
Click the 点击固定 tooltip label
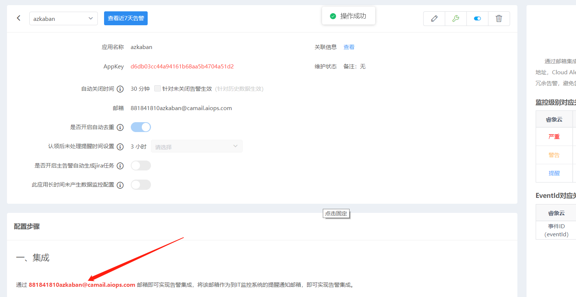pos(336,213)
